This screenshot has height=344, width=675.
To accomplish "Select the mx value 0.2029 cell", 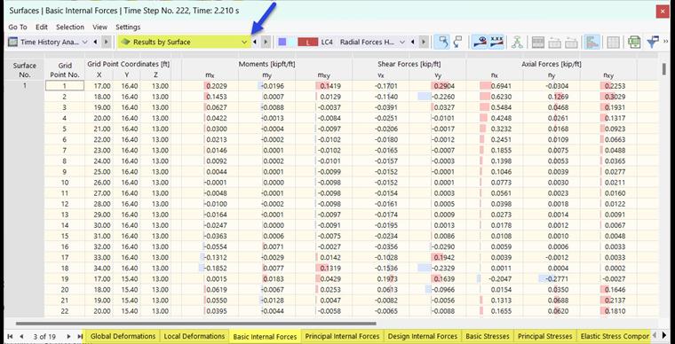I will (x=210, y=86).
